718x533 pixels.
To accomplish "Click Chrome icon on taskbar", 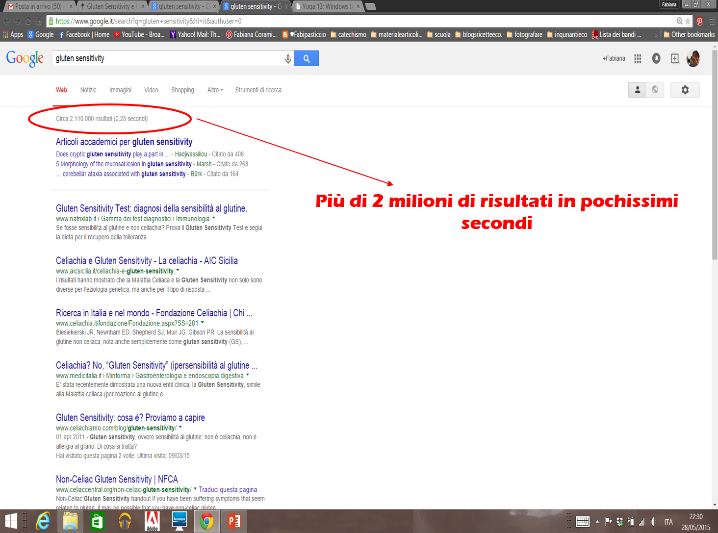I will pyautogui.click(x=206, y=521).
